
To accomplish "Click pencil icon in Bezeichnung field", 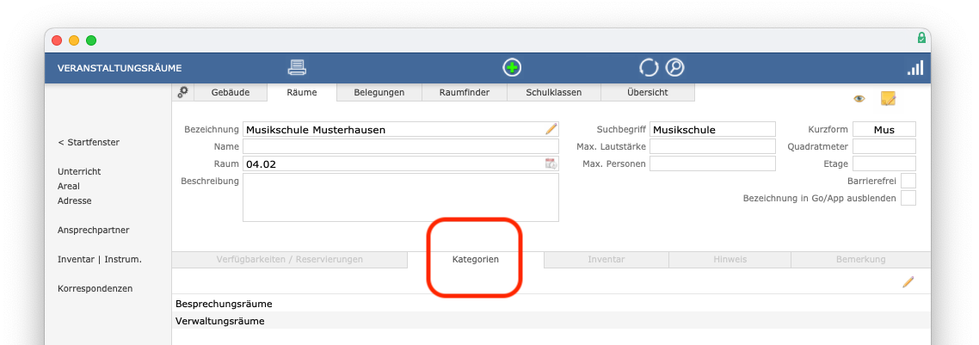I will pyautogui.click(x=551, y=129).
